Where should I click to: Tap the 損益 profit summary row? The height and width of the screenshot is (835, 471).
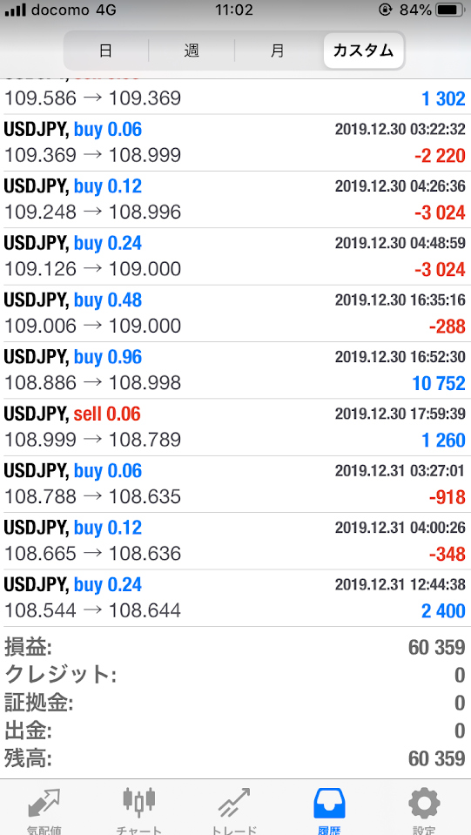(235, 648)
